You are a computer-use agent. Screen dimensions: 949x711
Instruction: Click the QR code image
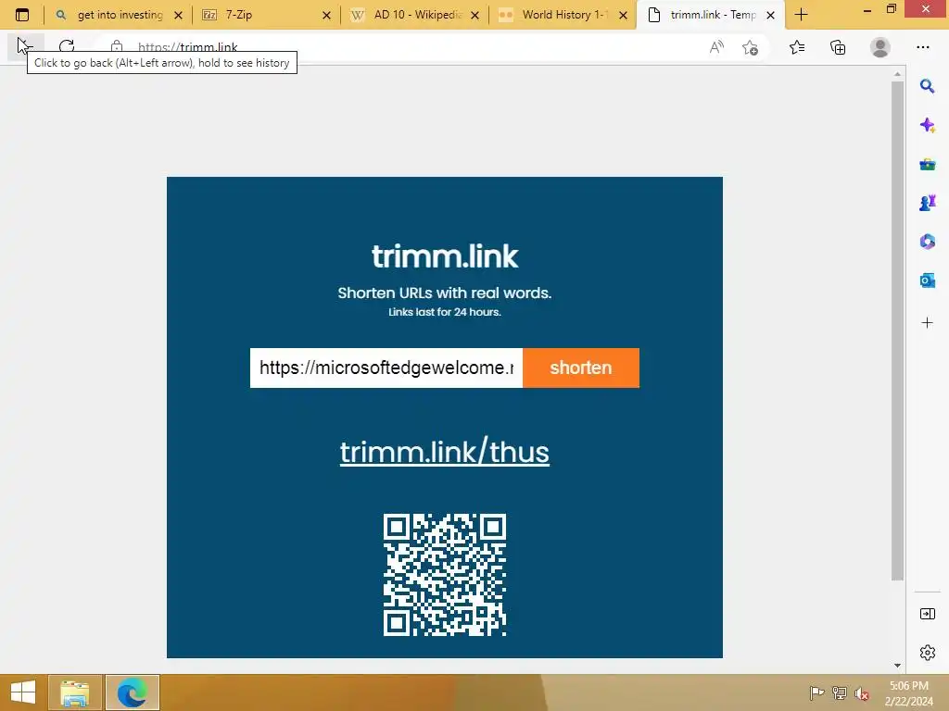coord(444,575)
